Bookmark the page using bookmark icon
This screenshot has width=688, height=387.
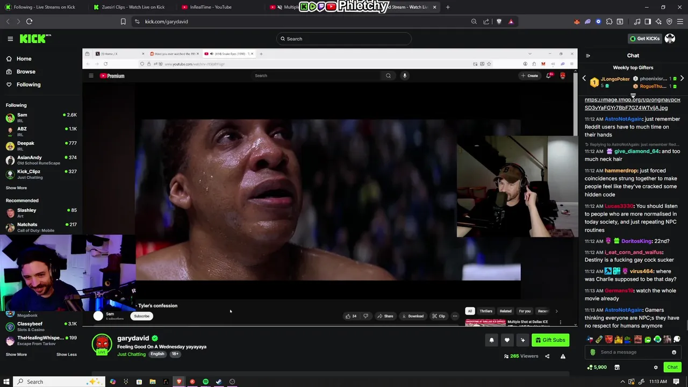click(x=123, y=21)
